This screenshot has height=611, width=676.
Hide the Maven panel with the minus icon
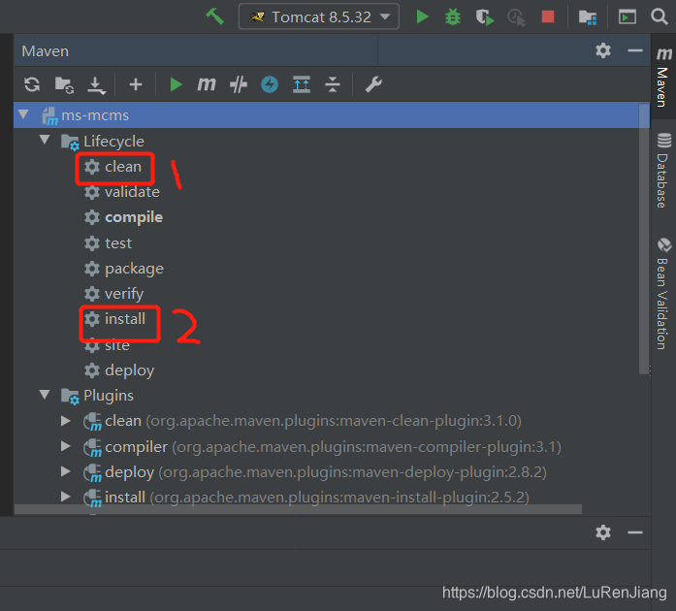click(x=634, y=50)
